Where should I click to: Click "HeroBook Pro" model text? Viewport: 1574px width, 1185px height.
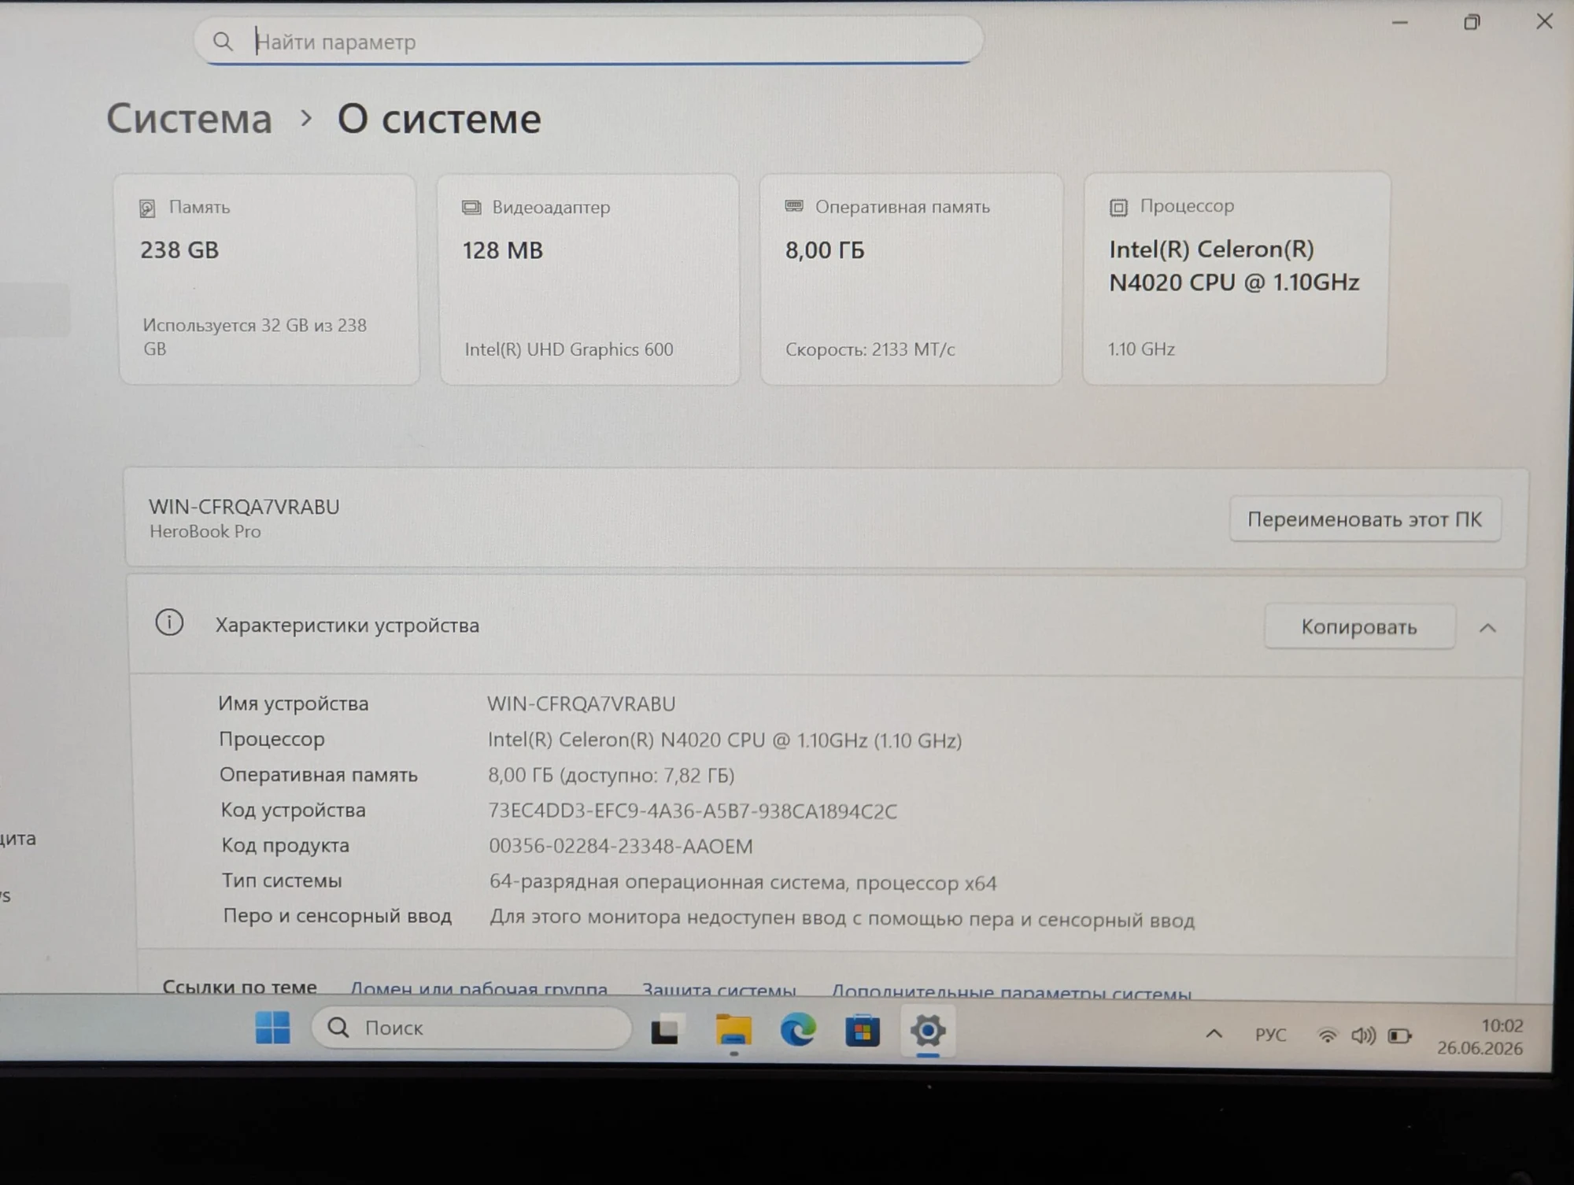(205, 531)
